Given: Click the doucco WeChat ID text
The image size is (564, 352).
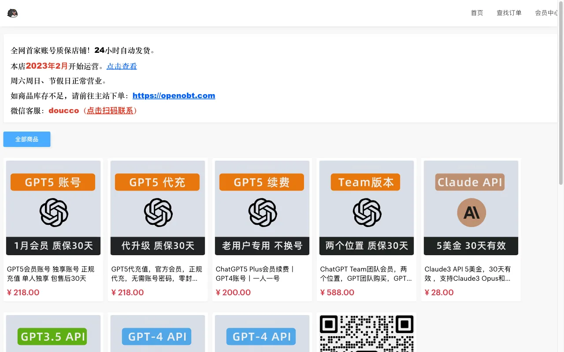Looking at the screenshot, I should coord(64,110).
